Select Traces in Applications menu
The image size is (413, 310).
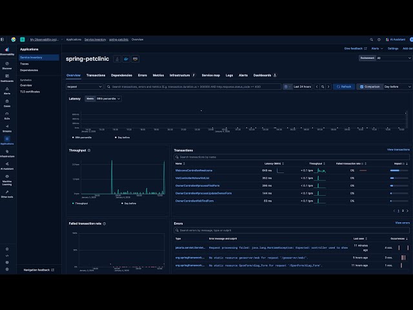point(25,64)
